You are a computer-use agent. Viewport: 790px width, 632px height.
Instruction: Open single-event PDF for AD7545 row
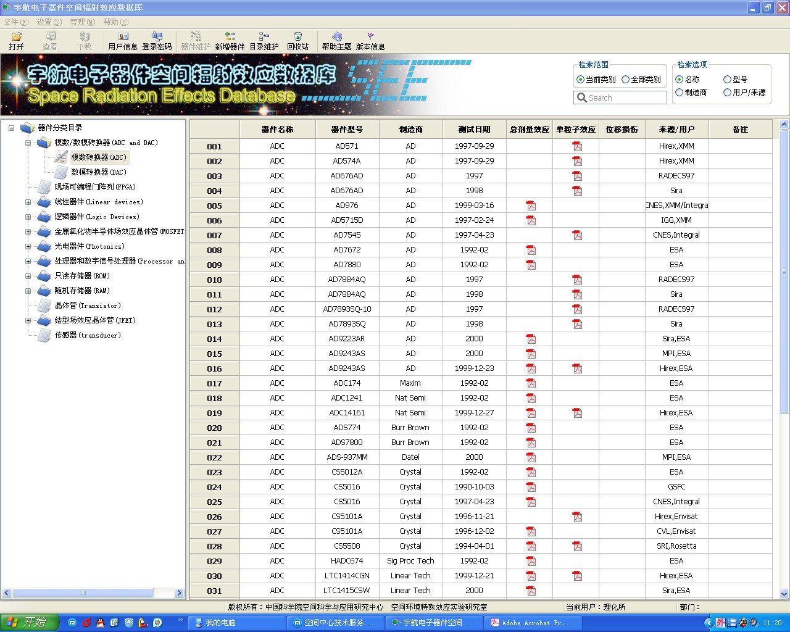pyautogui.click(x=577, y=235)
